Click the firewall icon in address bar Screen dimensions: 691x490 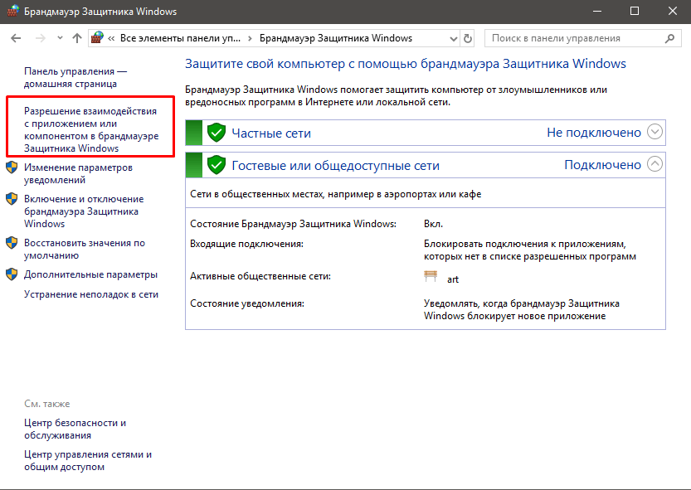click(97, 38)
